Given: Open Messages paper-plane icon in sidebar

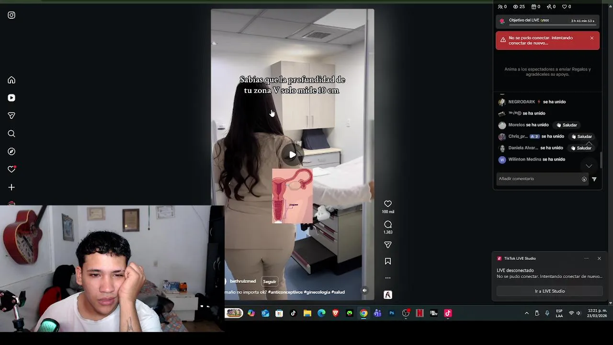Looking at the screenshot, I should coord(11,115).
